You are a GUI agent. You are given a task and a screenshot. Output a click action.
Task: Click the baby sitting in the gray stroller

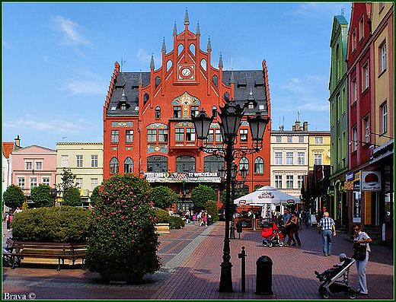pos(333,267)
